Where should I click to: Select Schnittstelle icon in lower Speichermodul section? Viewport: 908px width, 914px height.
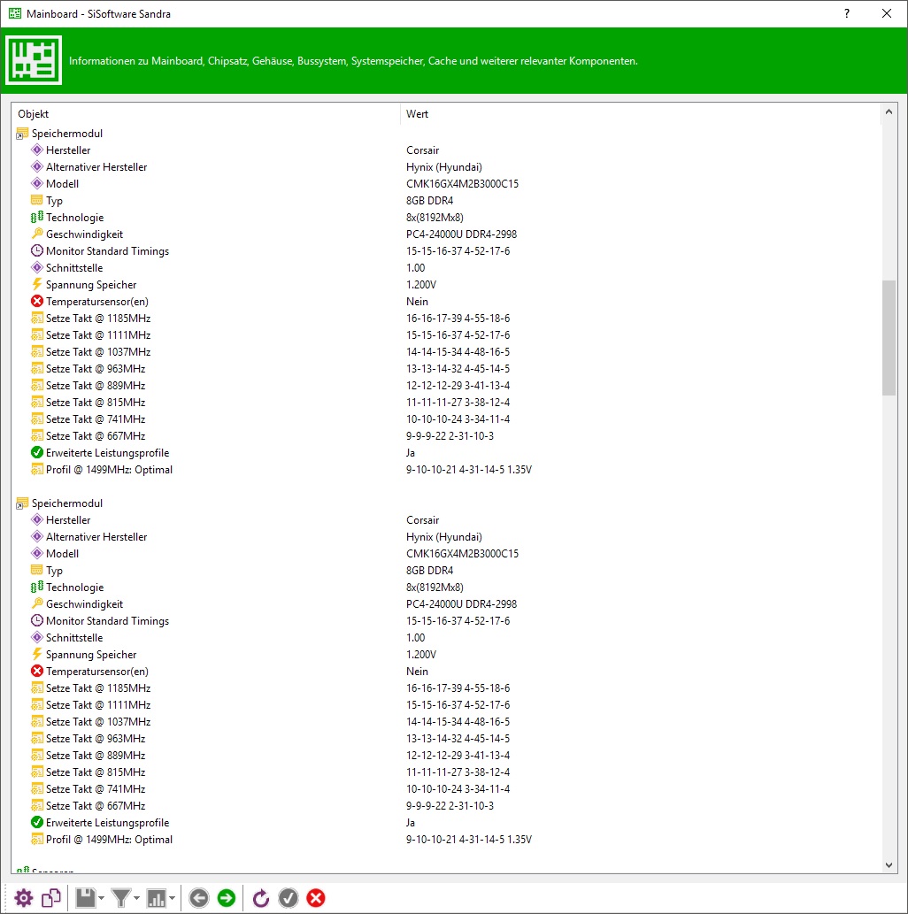(x=37, y=638)
